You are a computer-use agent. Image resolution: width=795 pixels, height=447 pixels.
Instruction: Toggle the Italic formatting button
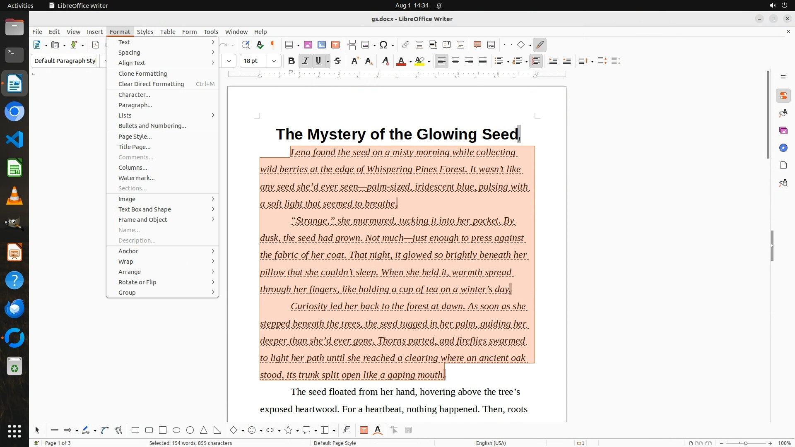pos(305,61)
